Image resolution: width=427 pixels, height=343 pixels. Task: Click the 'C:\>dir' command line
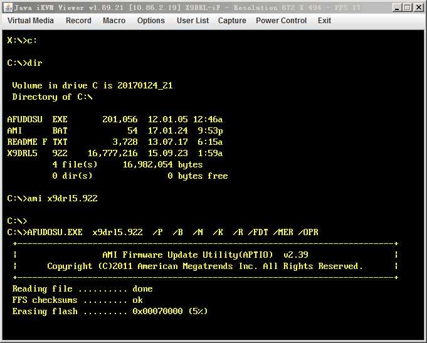[x=25, y=63]
